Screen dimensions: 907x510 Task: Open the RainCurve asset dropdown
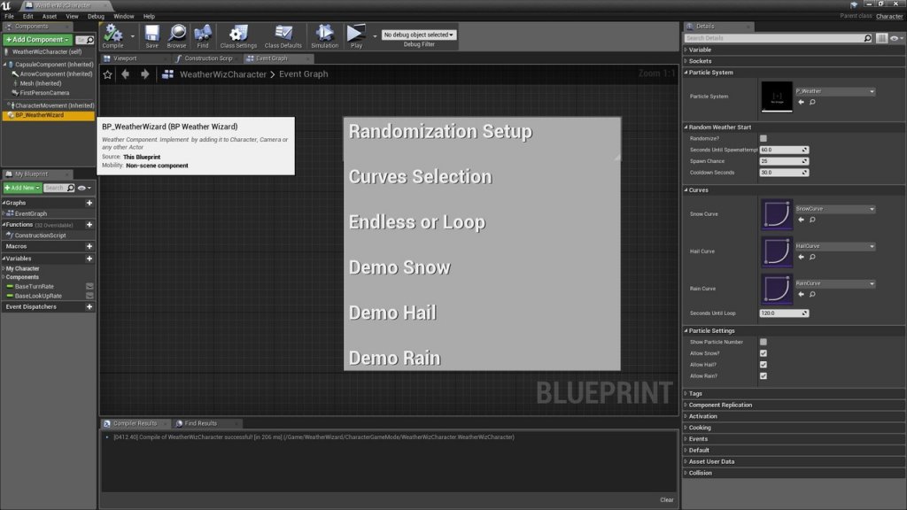click(x=835, y=283)
